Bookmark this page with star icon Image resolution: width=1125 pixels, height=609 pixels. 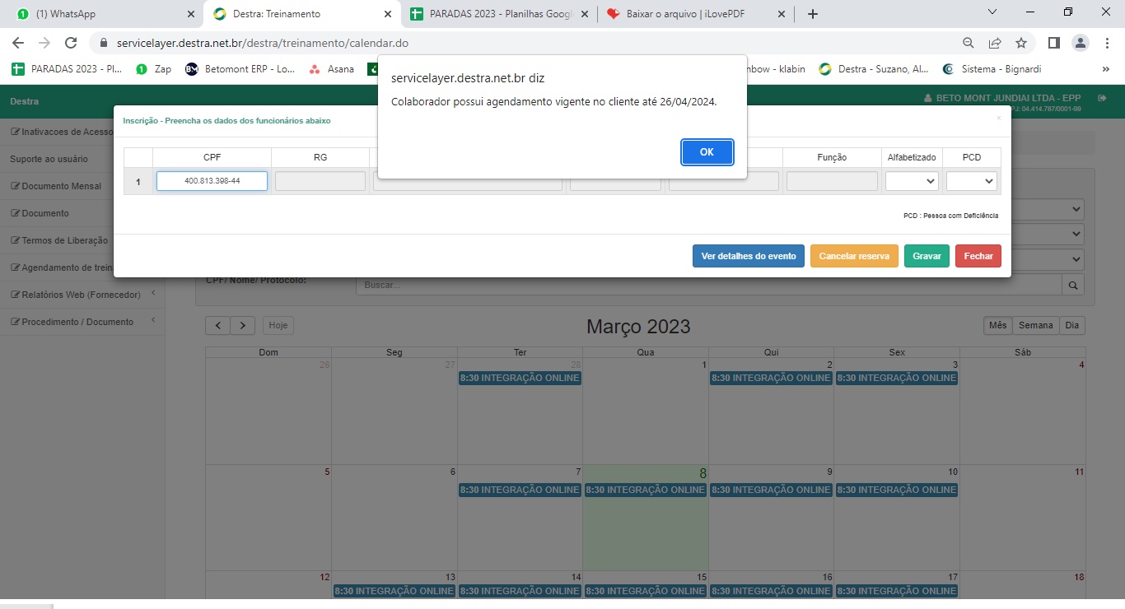pos(1021,43)
